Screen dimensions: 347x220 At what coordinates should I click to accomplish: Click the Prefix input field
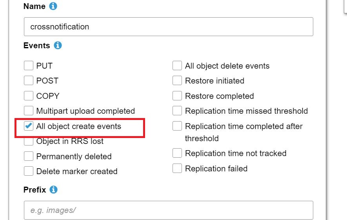[x=168, y=210]
